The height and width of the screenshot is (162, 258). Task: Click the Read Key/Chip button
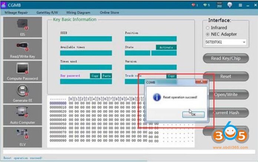click(225, 58)
